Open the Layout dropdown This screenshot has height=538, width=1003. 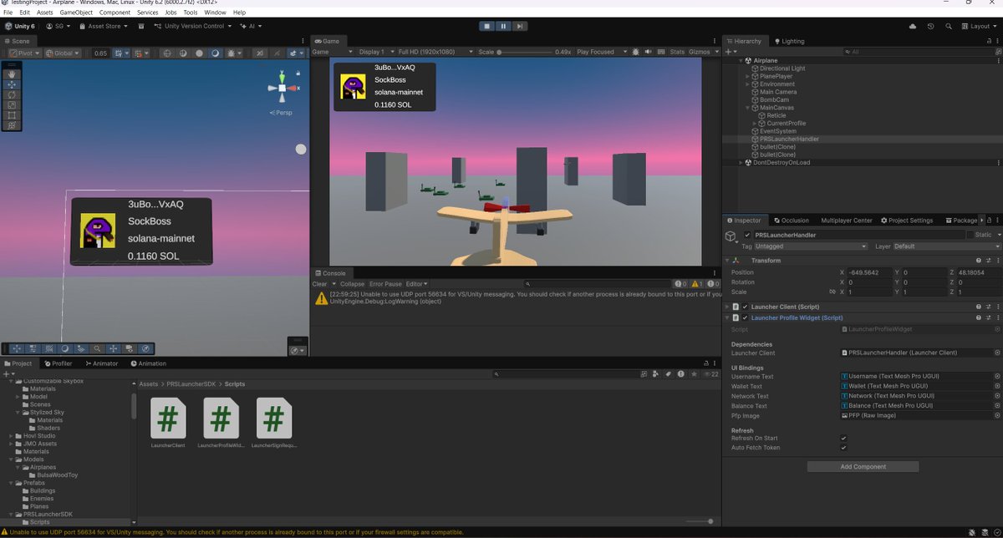click(x=980, y=26)
